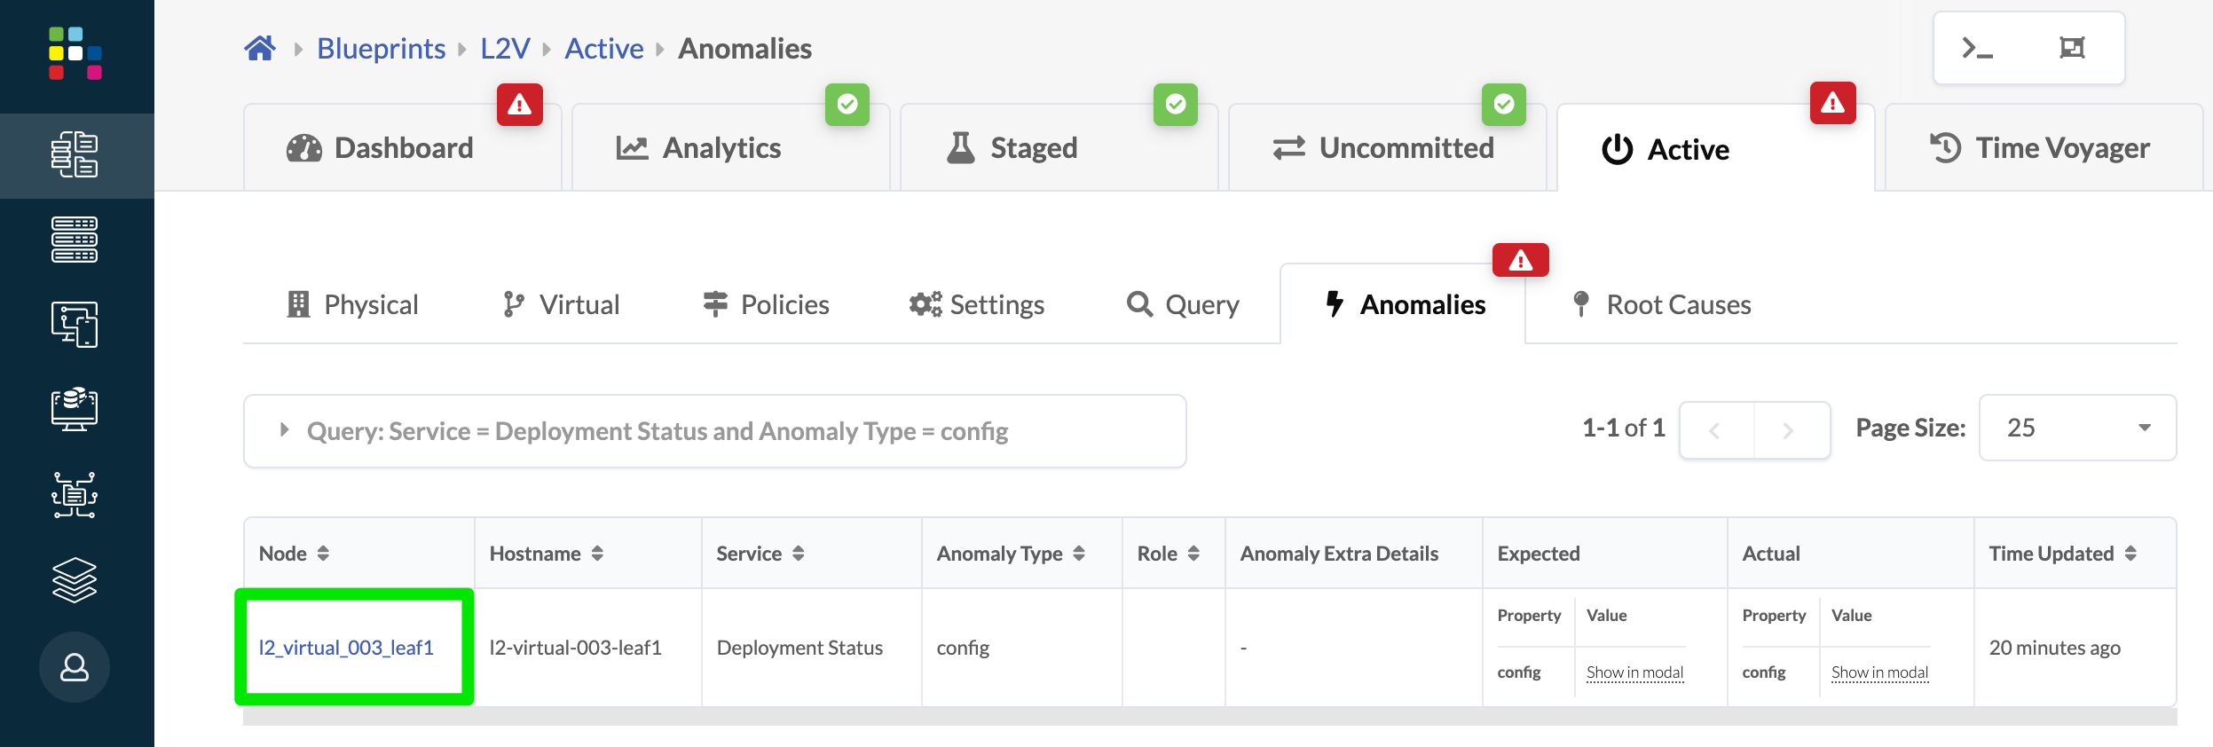Click the home breadcrumb icon

pyautogui.click(x=260, y=48)
